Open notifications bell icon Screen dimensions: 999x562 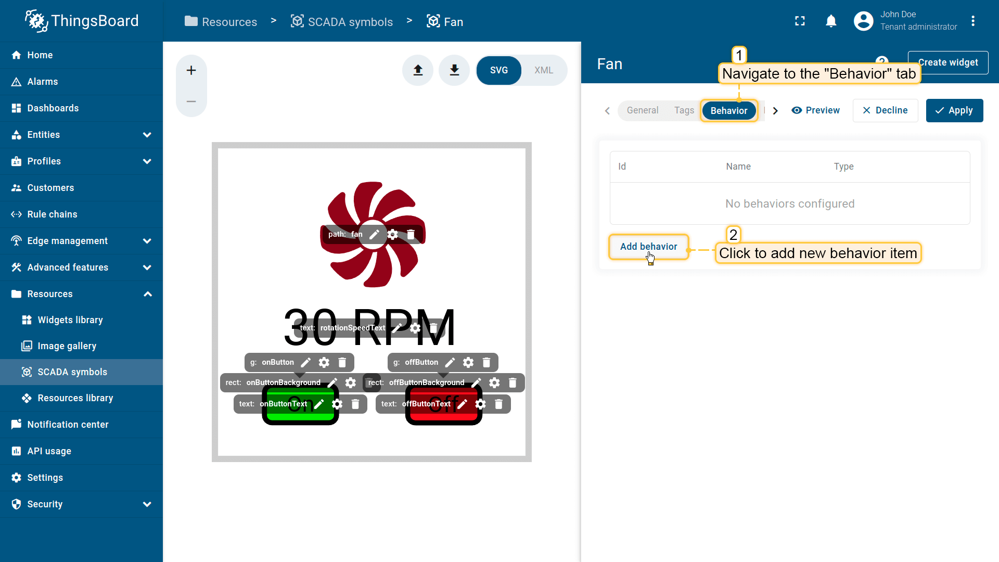click(831, 21)
